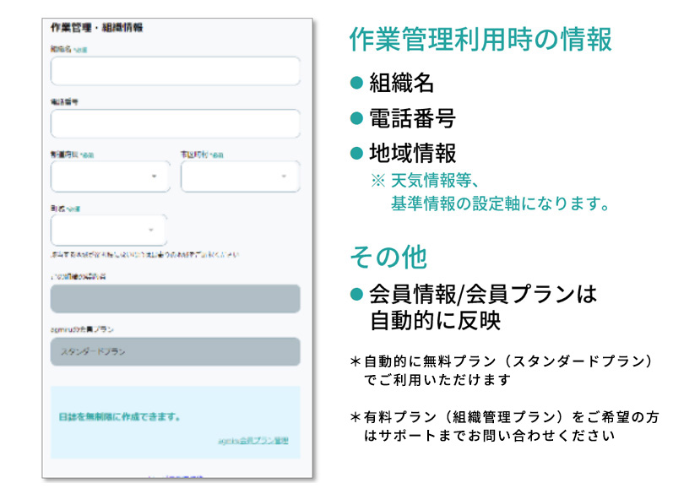Expand the 市区町村 dropdown
The image size is (673, 494).
point(240,176)
